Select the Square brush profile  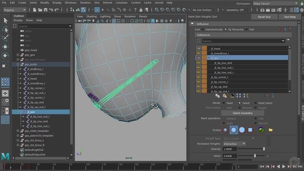(250, 130)
